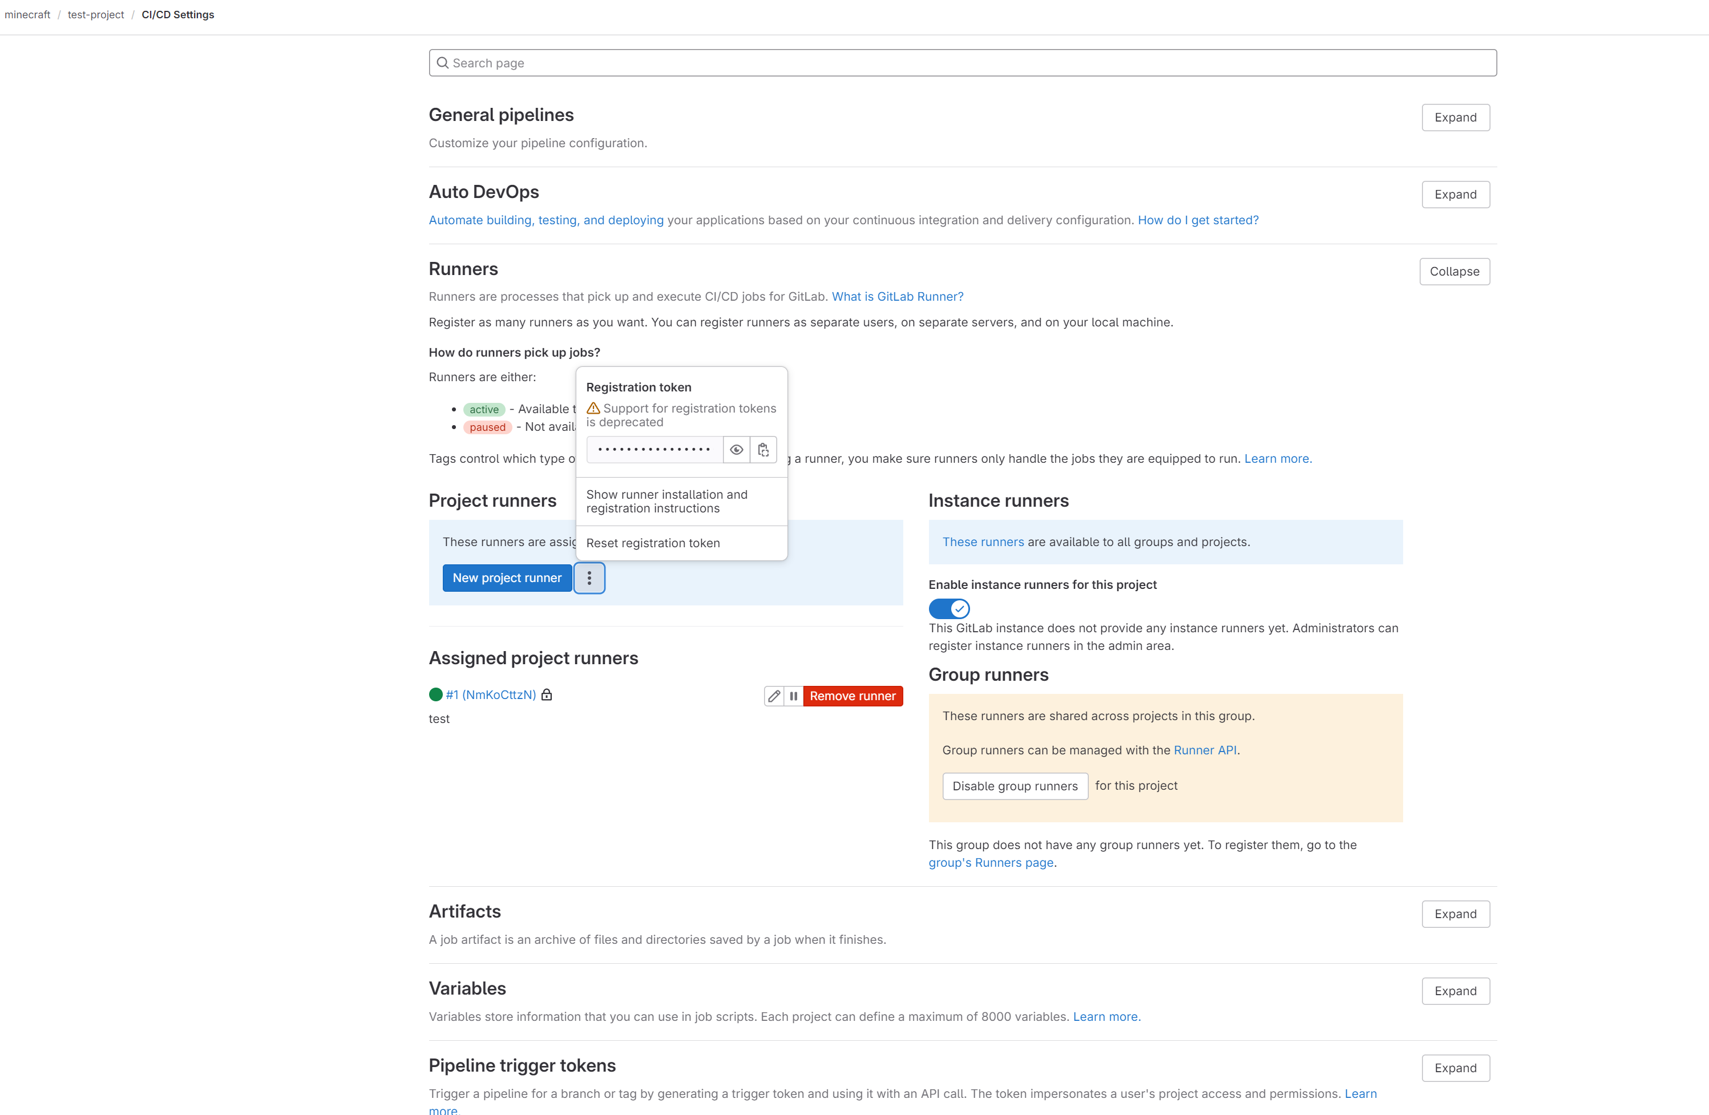The height and width of the screenshot is (1115, 1709).
Task: Click the green online status dot for runner #1
Action: [x=436, y=694]
